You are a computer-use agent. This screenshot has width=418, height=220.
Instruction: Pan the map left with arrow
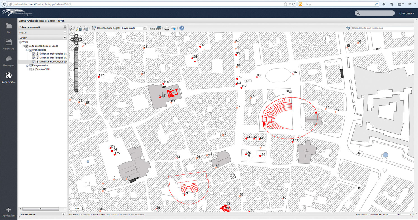[x=72, y=40]
